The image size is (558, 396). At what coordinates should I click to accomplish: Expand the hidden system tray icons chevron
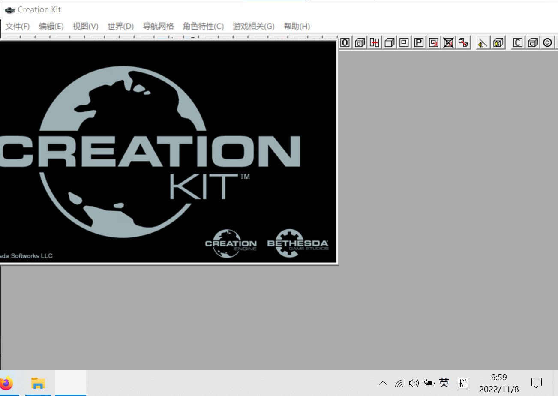(383, 383)
